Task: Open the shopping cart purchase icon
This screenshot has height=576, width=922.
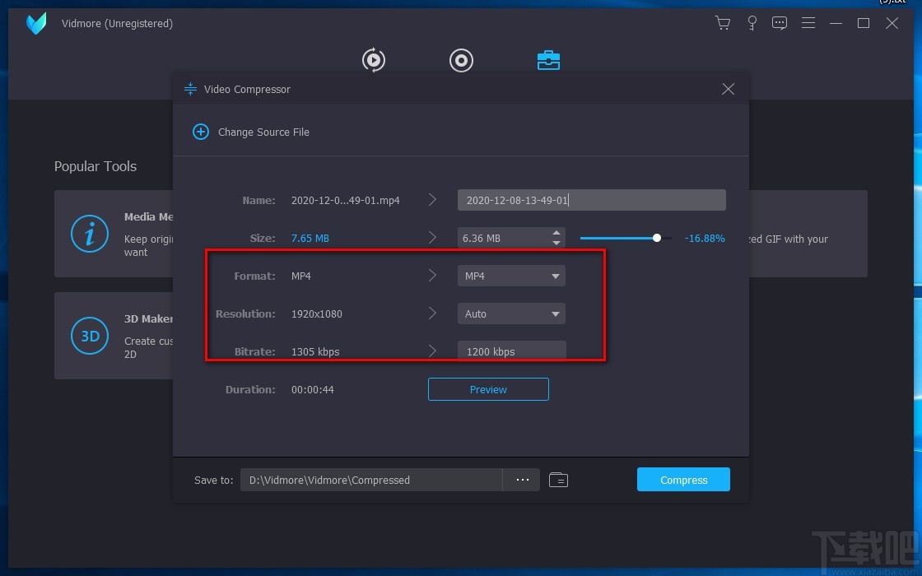Action: click(x=723, y=23)
